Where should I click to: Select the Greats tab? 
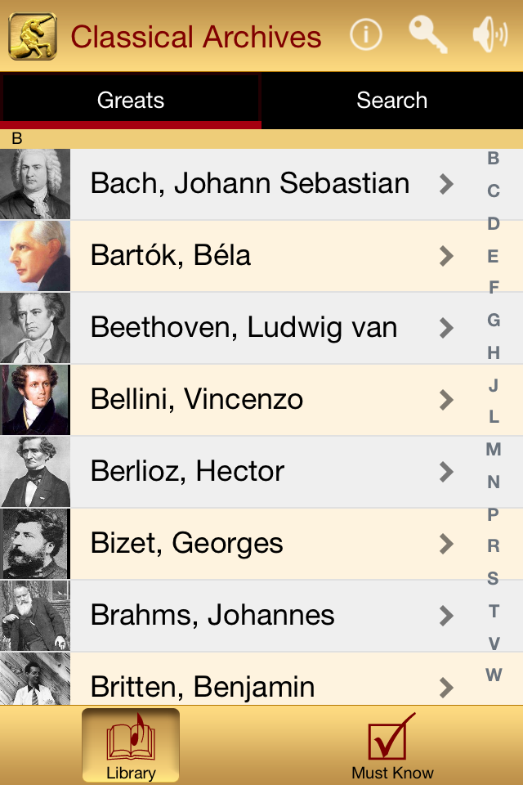[131, 100]
